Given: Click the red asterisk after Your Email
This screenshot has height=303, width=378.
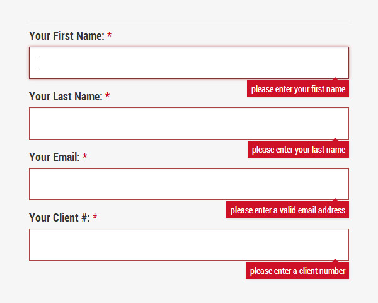Looking at the screenshot, I should (x=85, y=156).
